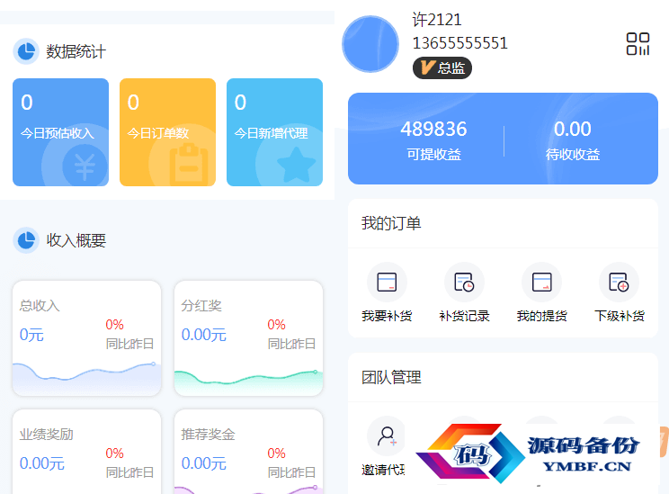Click the 0% figure in 分红奖 card
Image resolution: width=669 pixels, height=494 pixels.
276,325
